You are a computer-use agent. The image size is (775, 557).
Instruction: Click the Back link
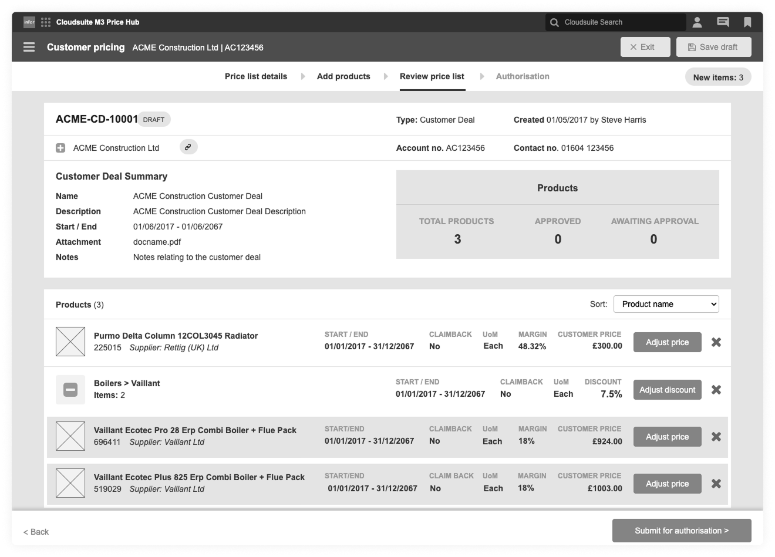[36, 532]
